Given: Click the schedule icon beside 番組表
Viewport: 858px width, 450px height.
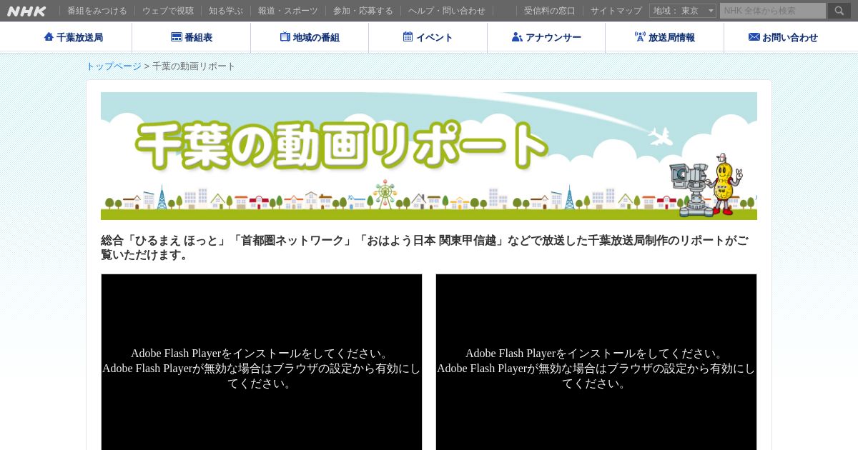Looking at the screenshot, I should [176, 37].
